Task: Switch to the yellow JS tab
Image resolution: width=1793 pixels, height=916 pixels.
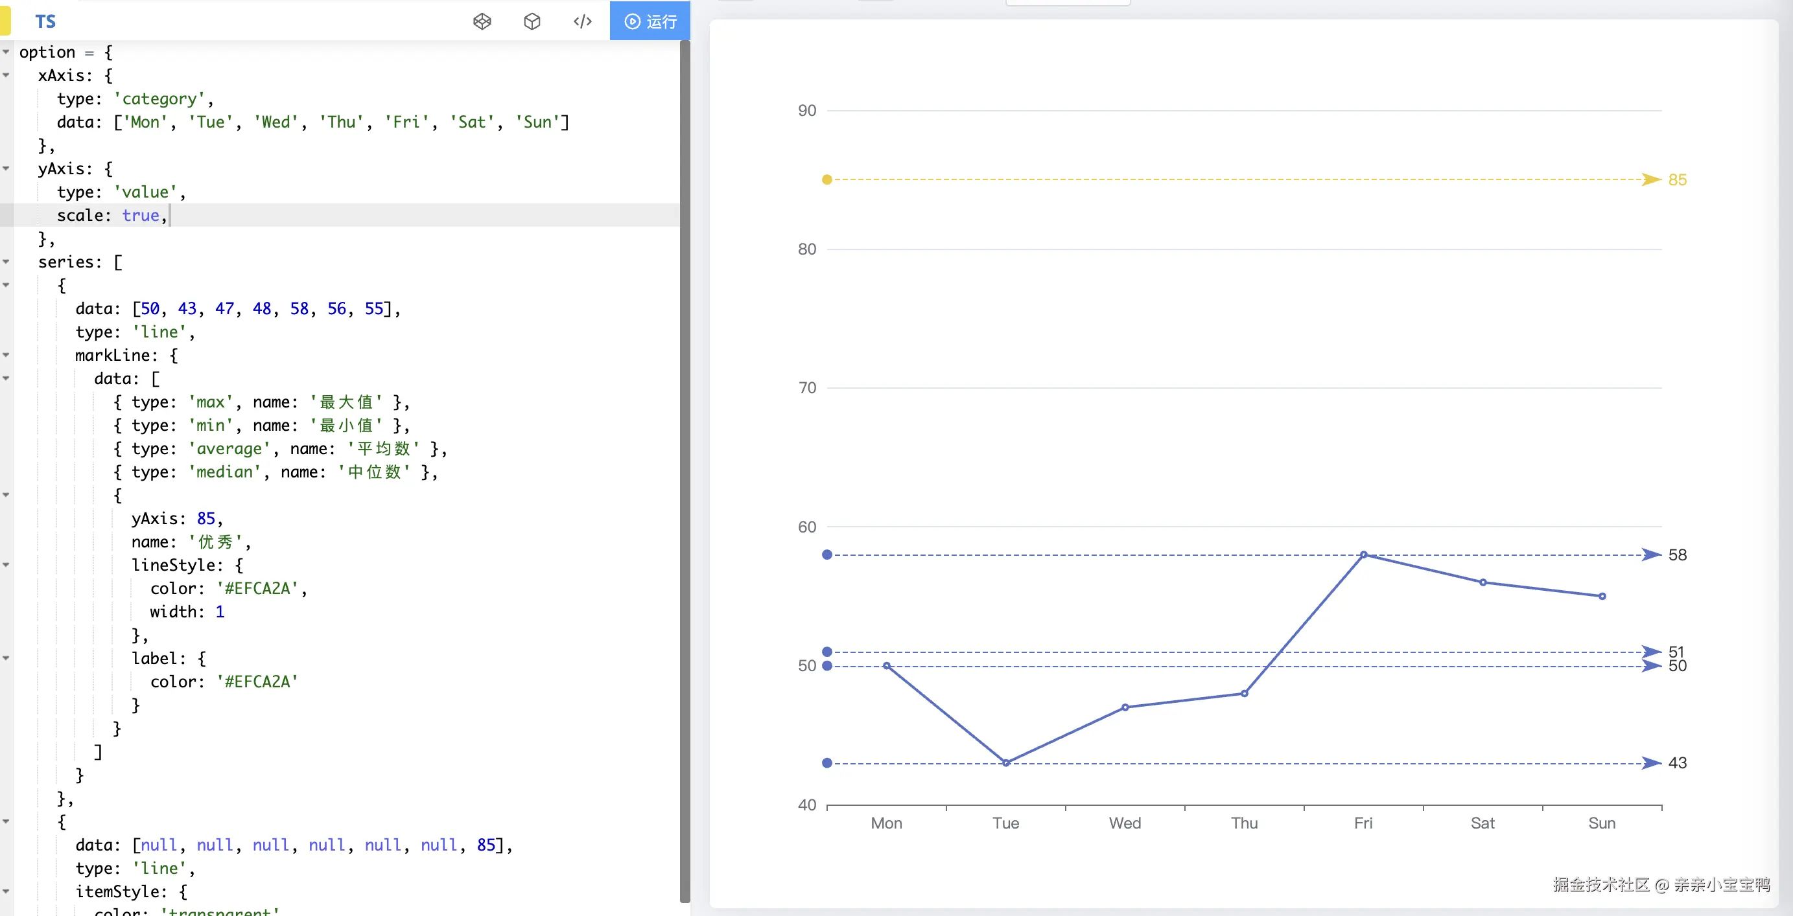Action: click(x=5, y=21)
